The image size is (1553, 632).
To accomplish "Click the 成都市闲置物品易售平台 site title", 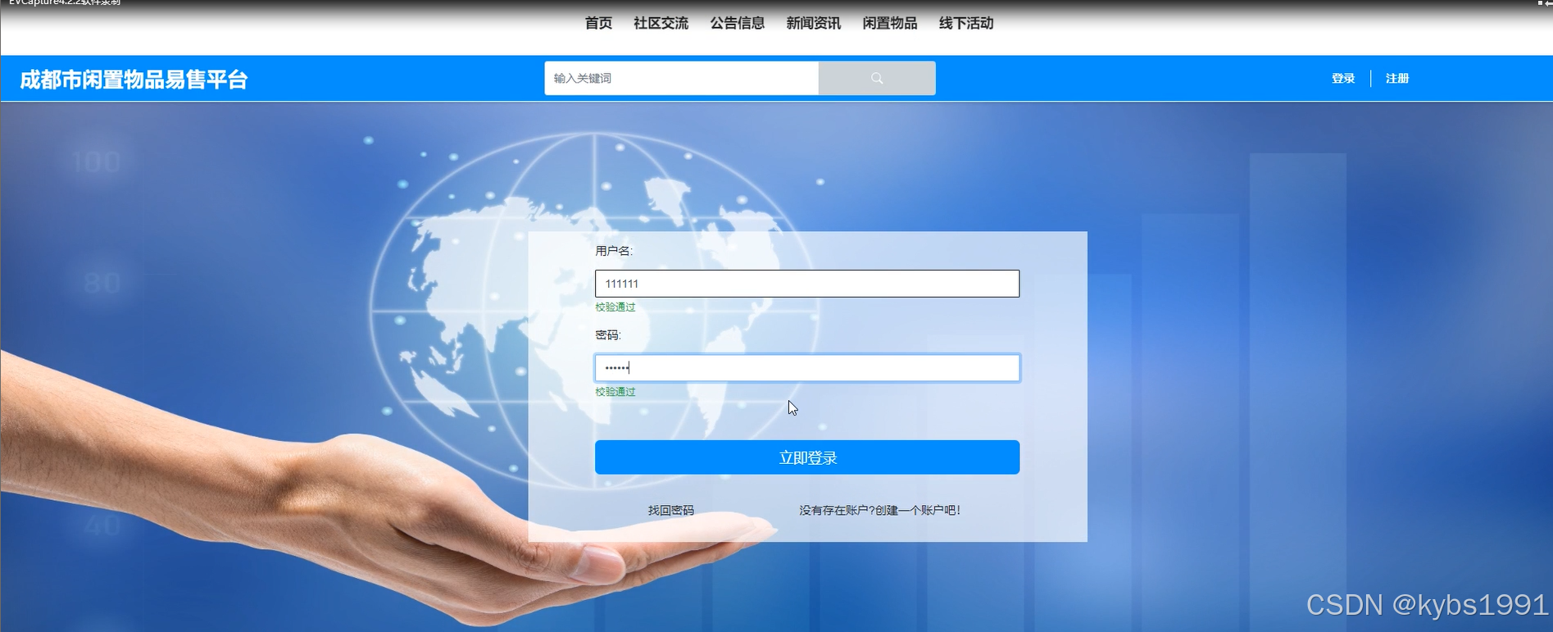I will click(x=134, y=80).
